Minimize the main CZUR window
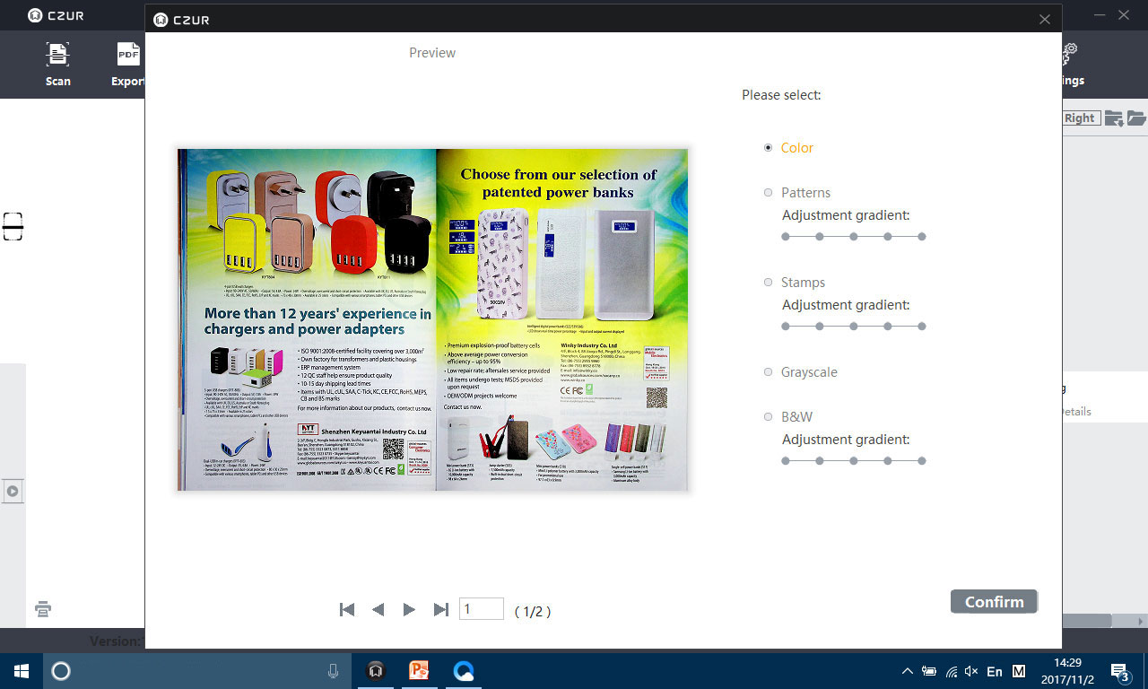The height and width of the screenshot is (689, 1148). click(x=1099, y=15)
